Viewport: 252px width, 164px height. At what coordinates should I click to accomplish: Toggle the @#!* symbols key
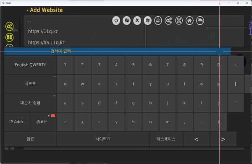43,122
